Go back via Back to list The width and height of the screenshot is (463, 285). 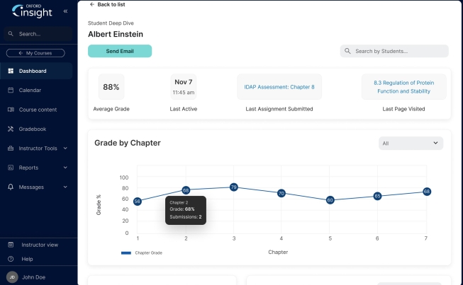(108, 4)
